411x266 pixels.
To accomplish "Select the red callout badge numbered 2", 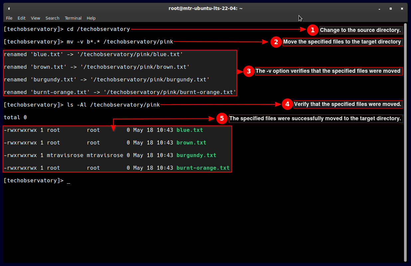I will click(x=276, y=42).
